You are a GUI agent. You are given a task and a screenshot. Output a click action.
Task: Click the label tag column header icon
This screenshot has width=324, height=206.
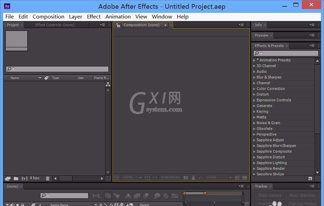tap(47, 78)
